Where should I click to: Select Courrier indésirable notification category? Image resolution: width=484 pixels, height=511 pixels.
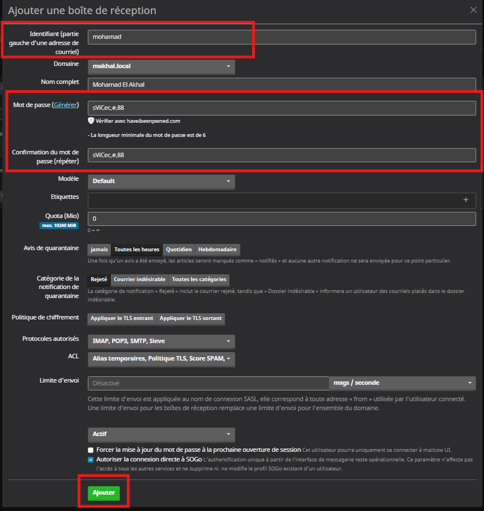pos(140,279)
